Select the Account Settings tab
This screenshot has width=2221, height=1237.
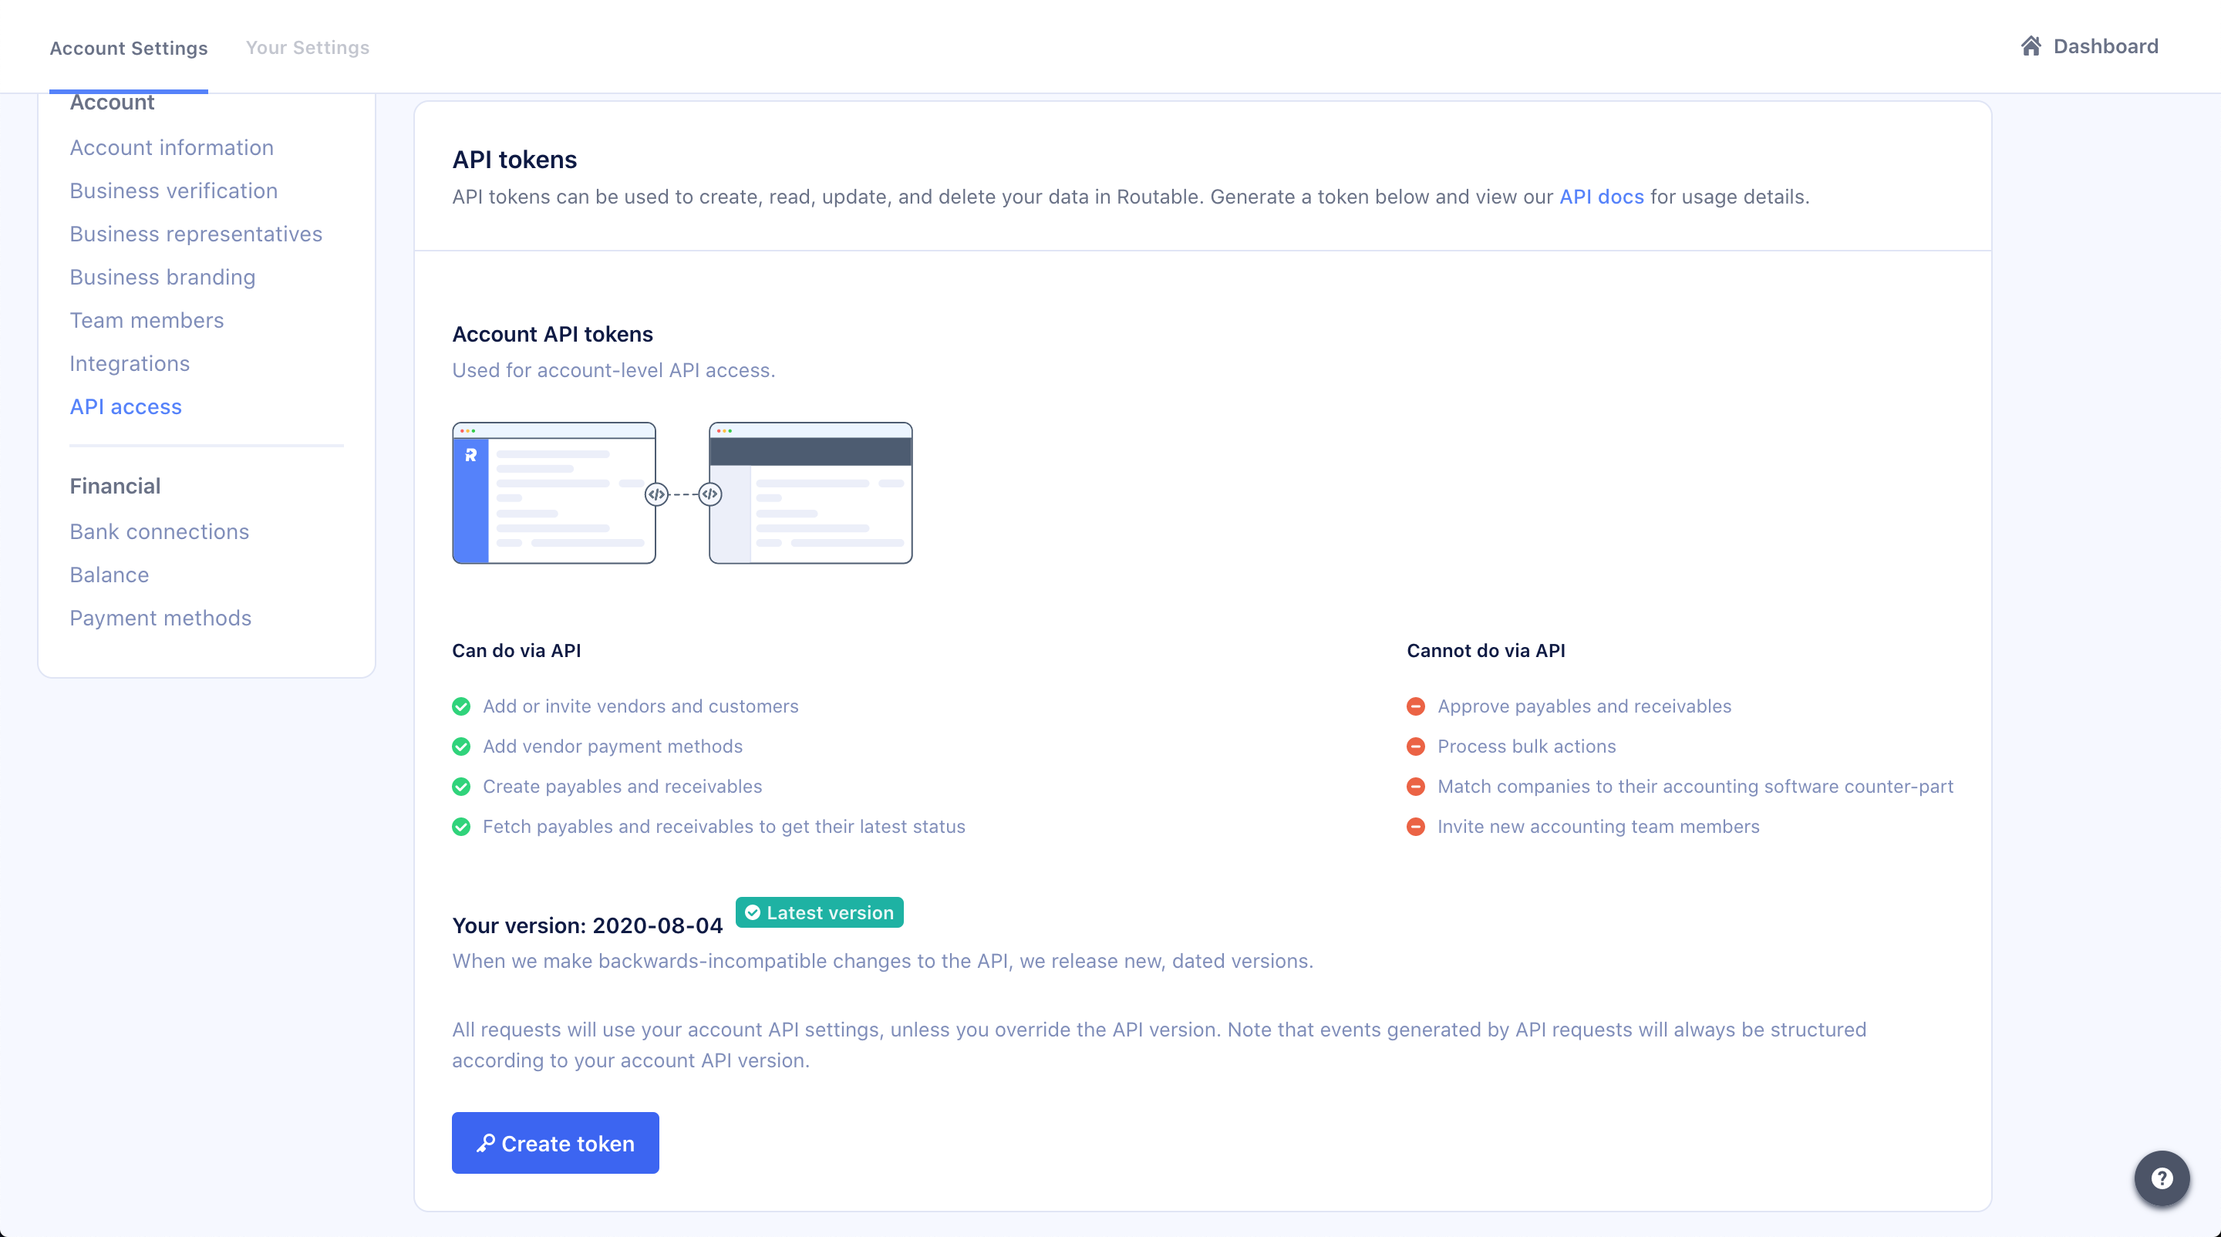click(x=129, y=47)
